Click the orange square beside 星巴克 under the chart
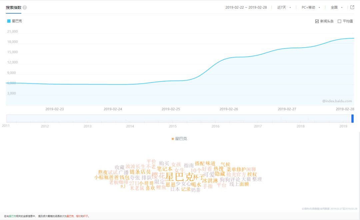 (x=173, y=139)
